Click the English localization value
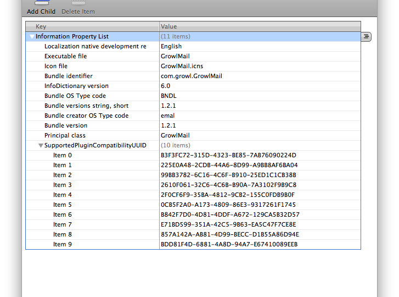The height and width of the screenshot is (297, 399). click(171, 46)
